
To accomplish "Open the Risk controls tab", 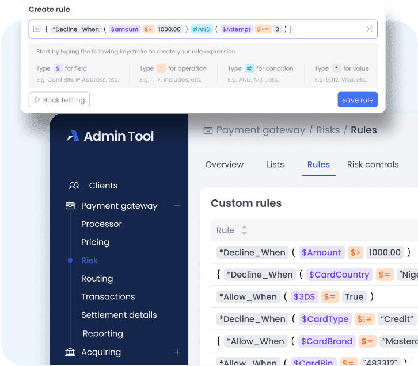I will 373,164.
